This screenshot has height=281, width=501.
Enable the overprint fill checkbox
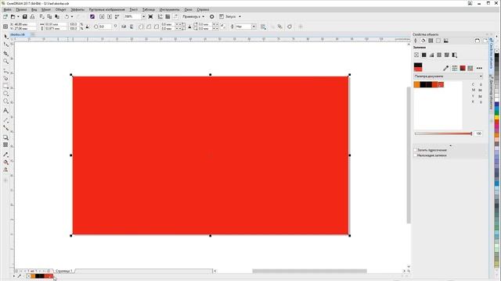416,155
